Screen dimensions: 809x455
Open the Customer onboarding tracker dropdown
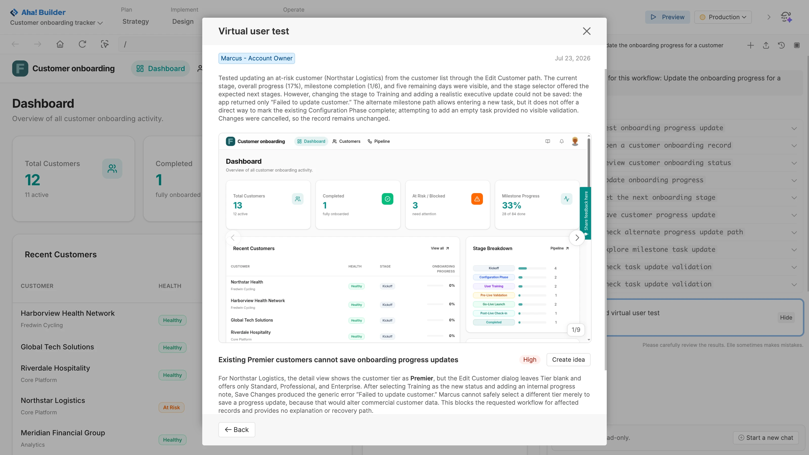tap(56, 22)
